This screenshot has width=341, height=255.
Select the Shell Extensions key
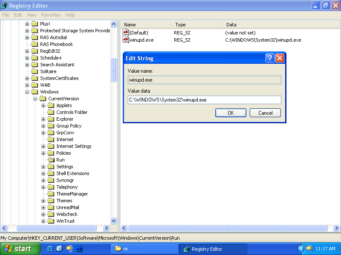click(x=73, y=173)
